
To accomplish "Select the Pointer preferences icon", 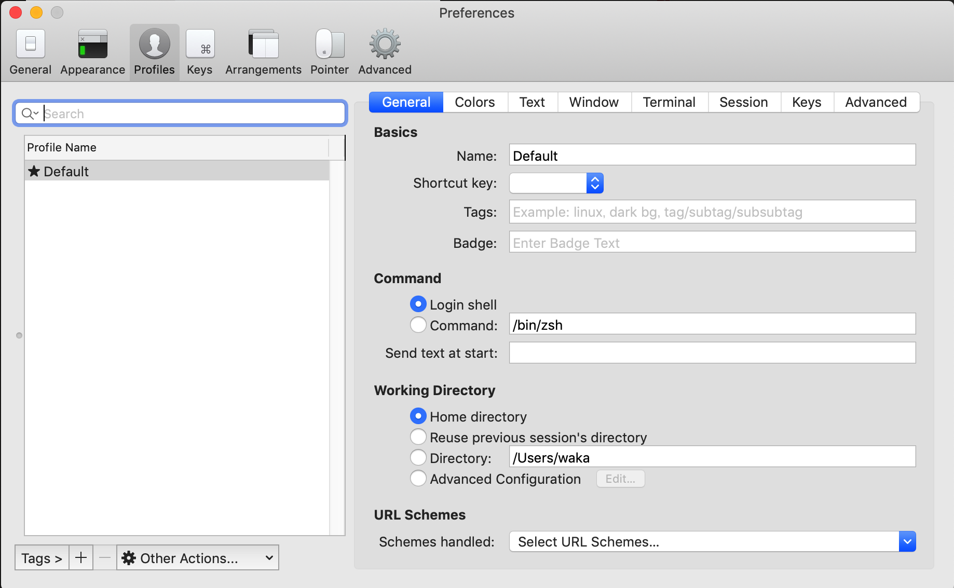I will [329, 51].
